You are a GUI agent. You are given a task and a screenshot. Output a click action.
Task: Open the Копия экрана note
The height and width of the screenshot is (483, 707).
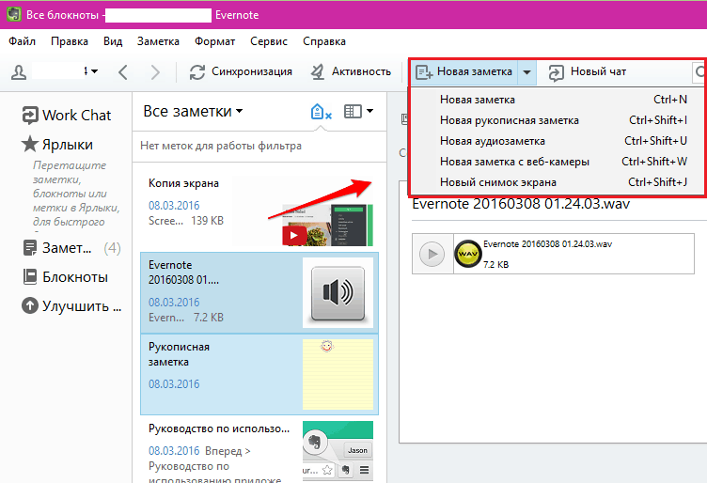pyautogui.click(x=259, y=211)
